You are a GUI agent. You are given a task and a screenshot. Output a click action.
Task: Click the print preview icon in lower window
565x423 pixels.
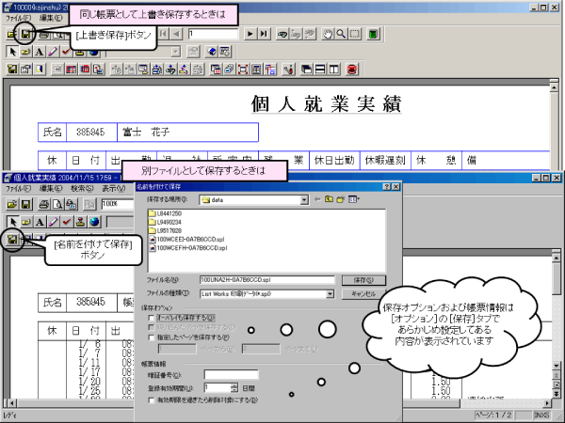[57, 204]
